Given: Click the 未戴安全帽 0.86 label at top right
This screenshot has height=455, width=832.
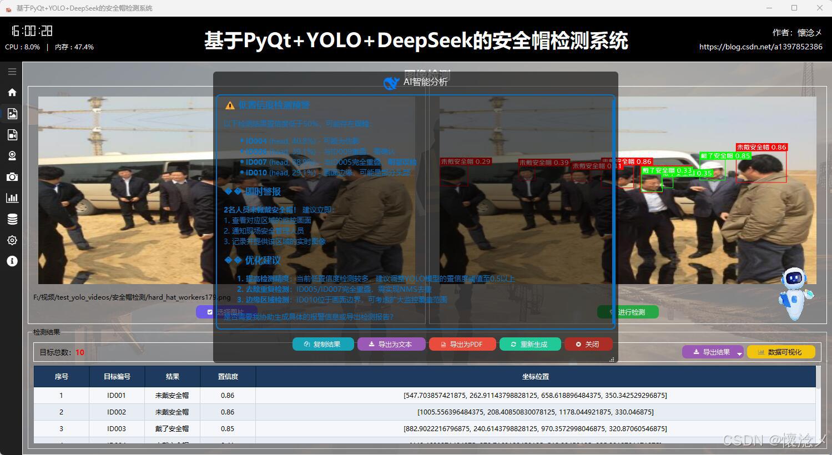Looking at the screenshot, I should pos(762,147).
